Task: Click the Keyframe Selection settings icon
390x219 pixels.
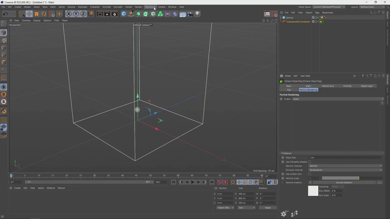Action: 233,182
